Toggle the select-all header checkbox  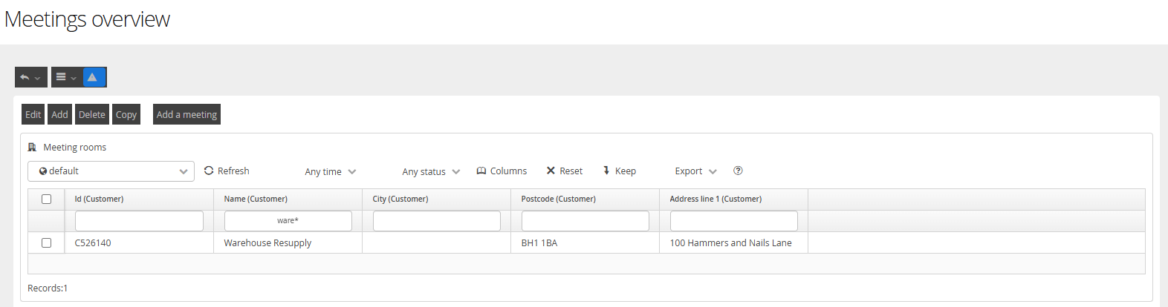47,199
